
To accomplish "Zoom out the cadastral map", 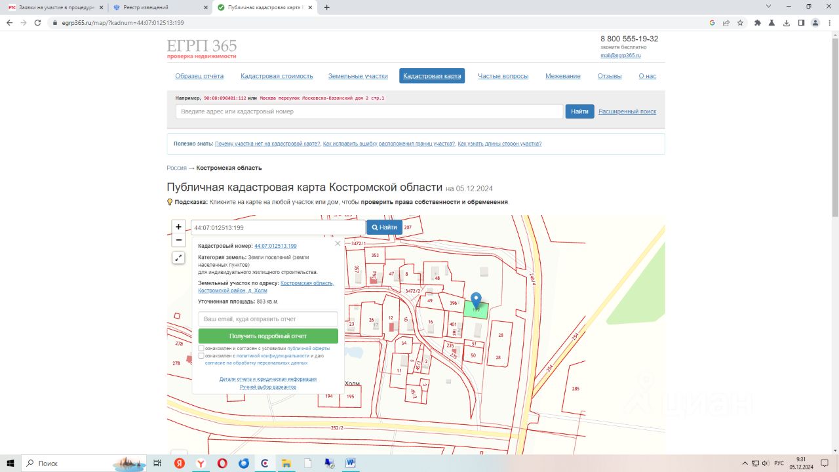I will (x=178, y=240).
